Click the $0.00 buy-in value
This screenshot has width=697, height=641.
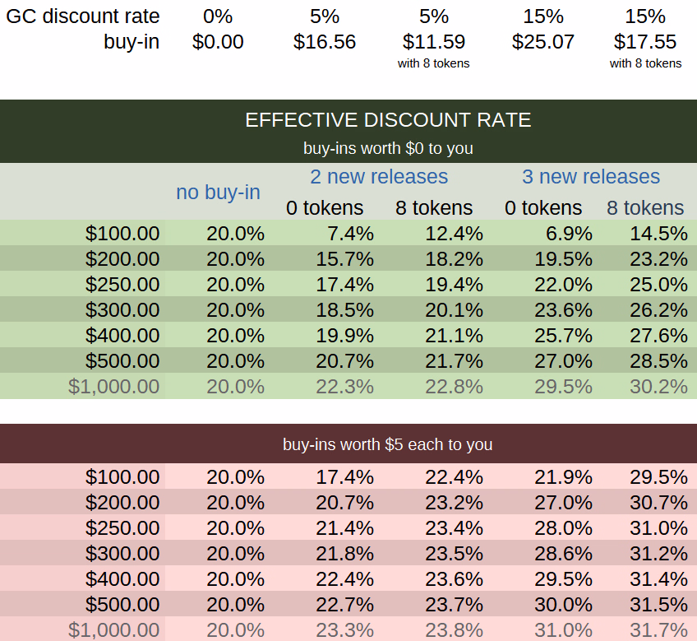coord(218,42)
